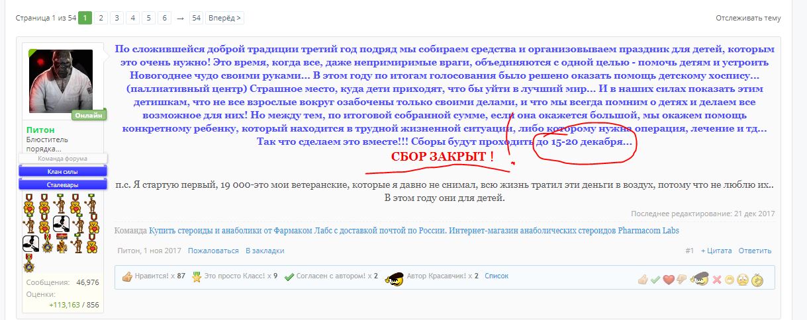Click the red СБОР ЗАКРЫТ ! text
Viewport: 807px width, 320px height.
442,157
